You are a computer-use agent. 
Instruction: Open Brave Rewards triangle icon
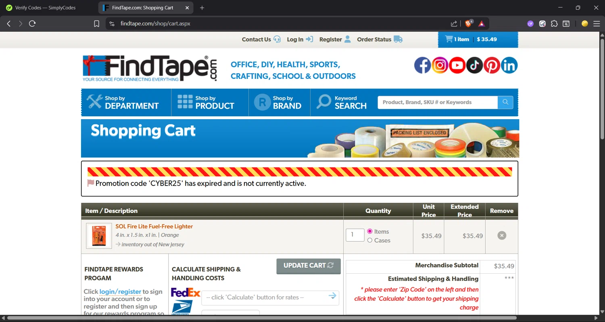(x=482, y=24)
